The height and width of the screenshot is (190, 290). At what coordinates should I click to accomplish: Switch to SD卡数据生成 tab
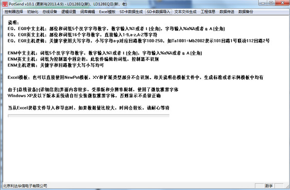[131, 12]
